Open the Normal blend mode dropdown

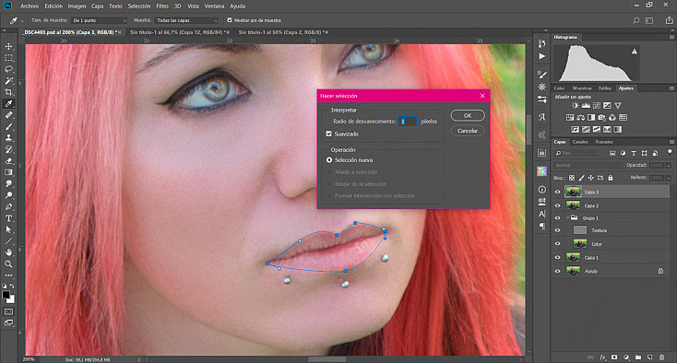tap(588, 166)
